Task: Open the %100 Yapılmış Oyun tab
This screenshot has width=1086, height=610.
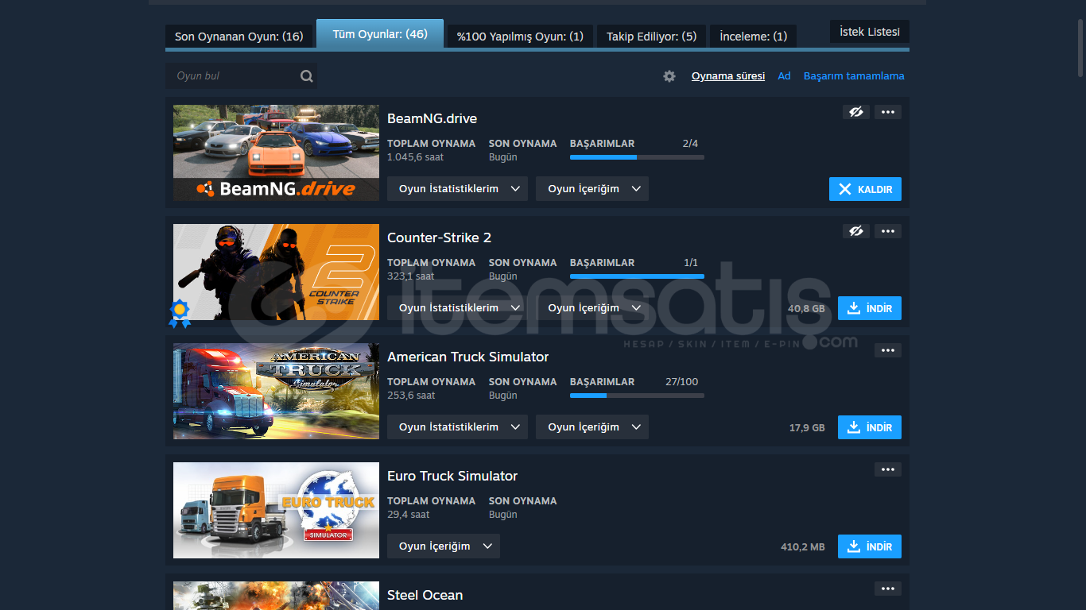Action: point(520,37)
